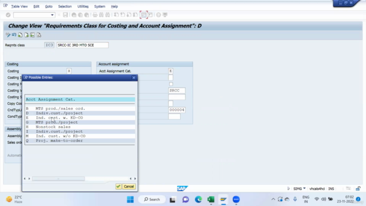Click the Reqmts class description field
366x206 pixels.
tap(82, 45)
